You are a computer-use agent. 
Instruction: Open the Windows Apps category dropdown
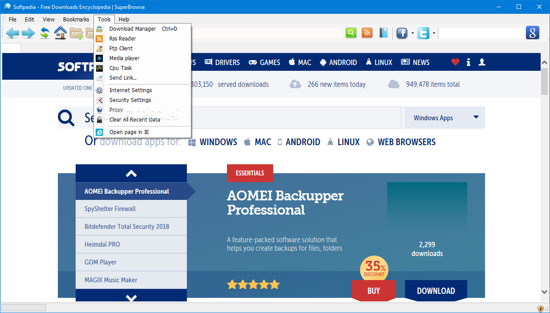[445, 118]
